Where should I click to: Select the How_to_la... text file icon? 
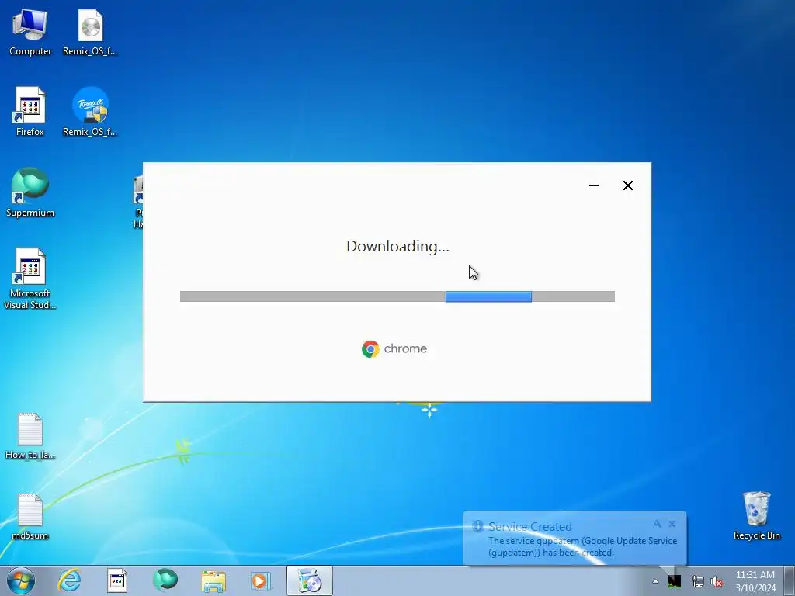coord(30,436)
